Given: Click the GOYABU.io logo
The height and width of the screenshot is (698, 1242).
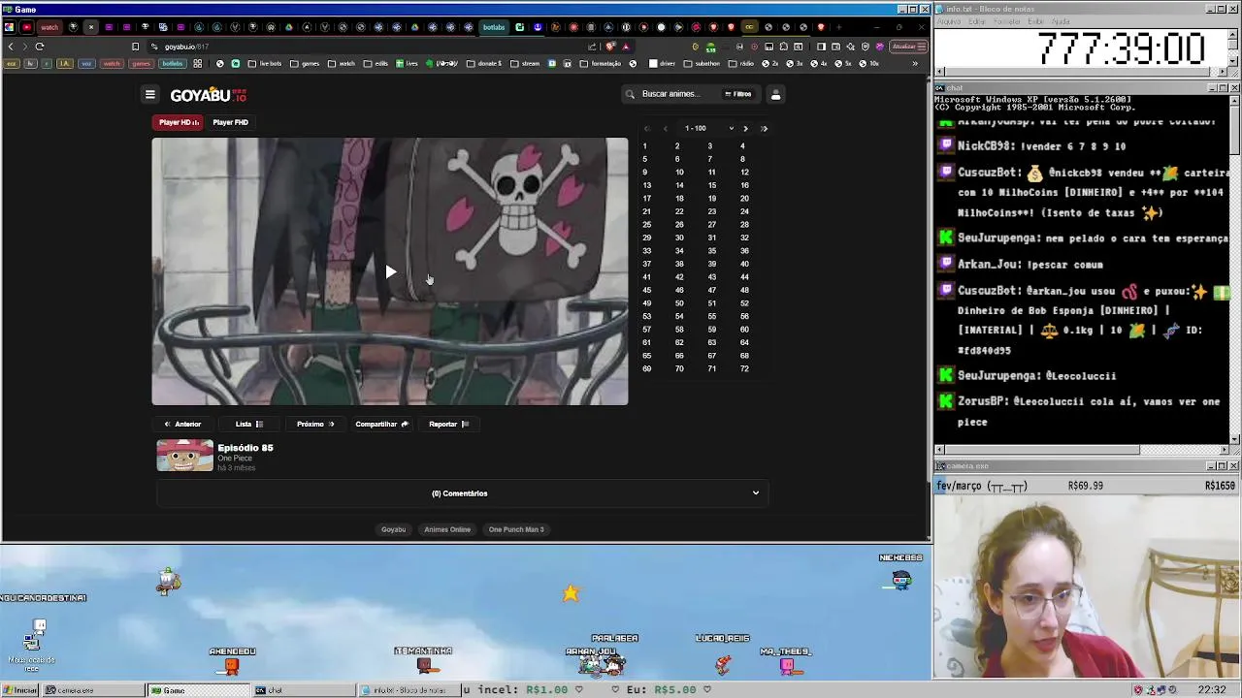Looking at the screenshot, I should point(209,95).
